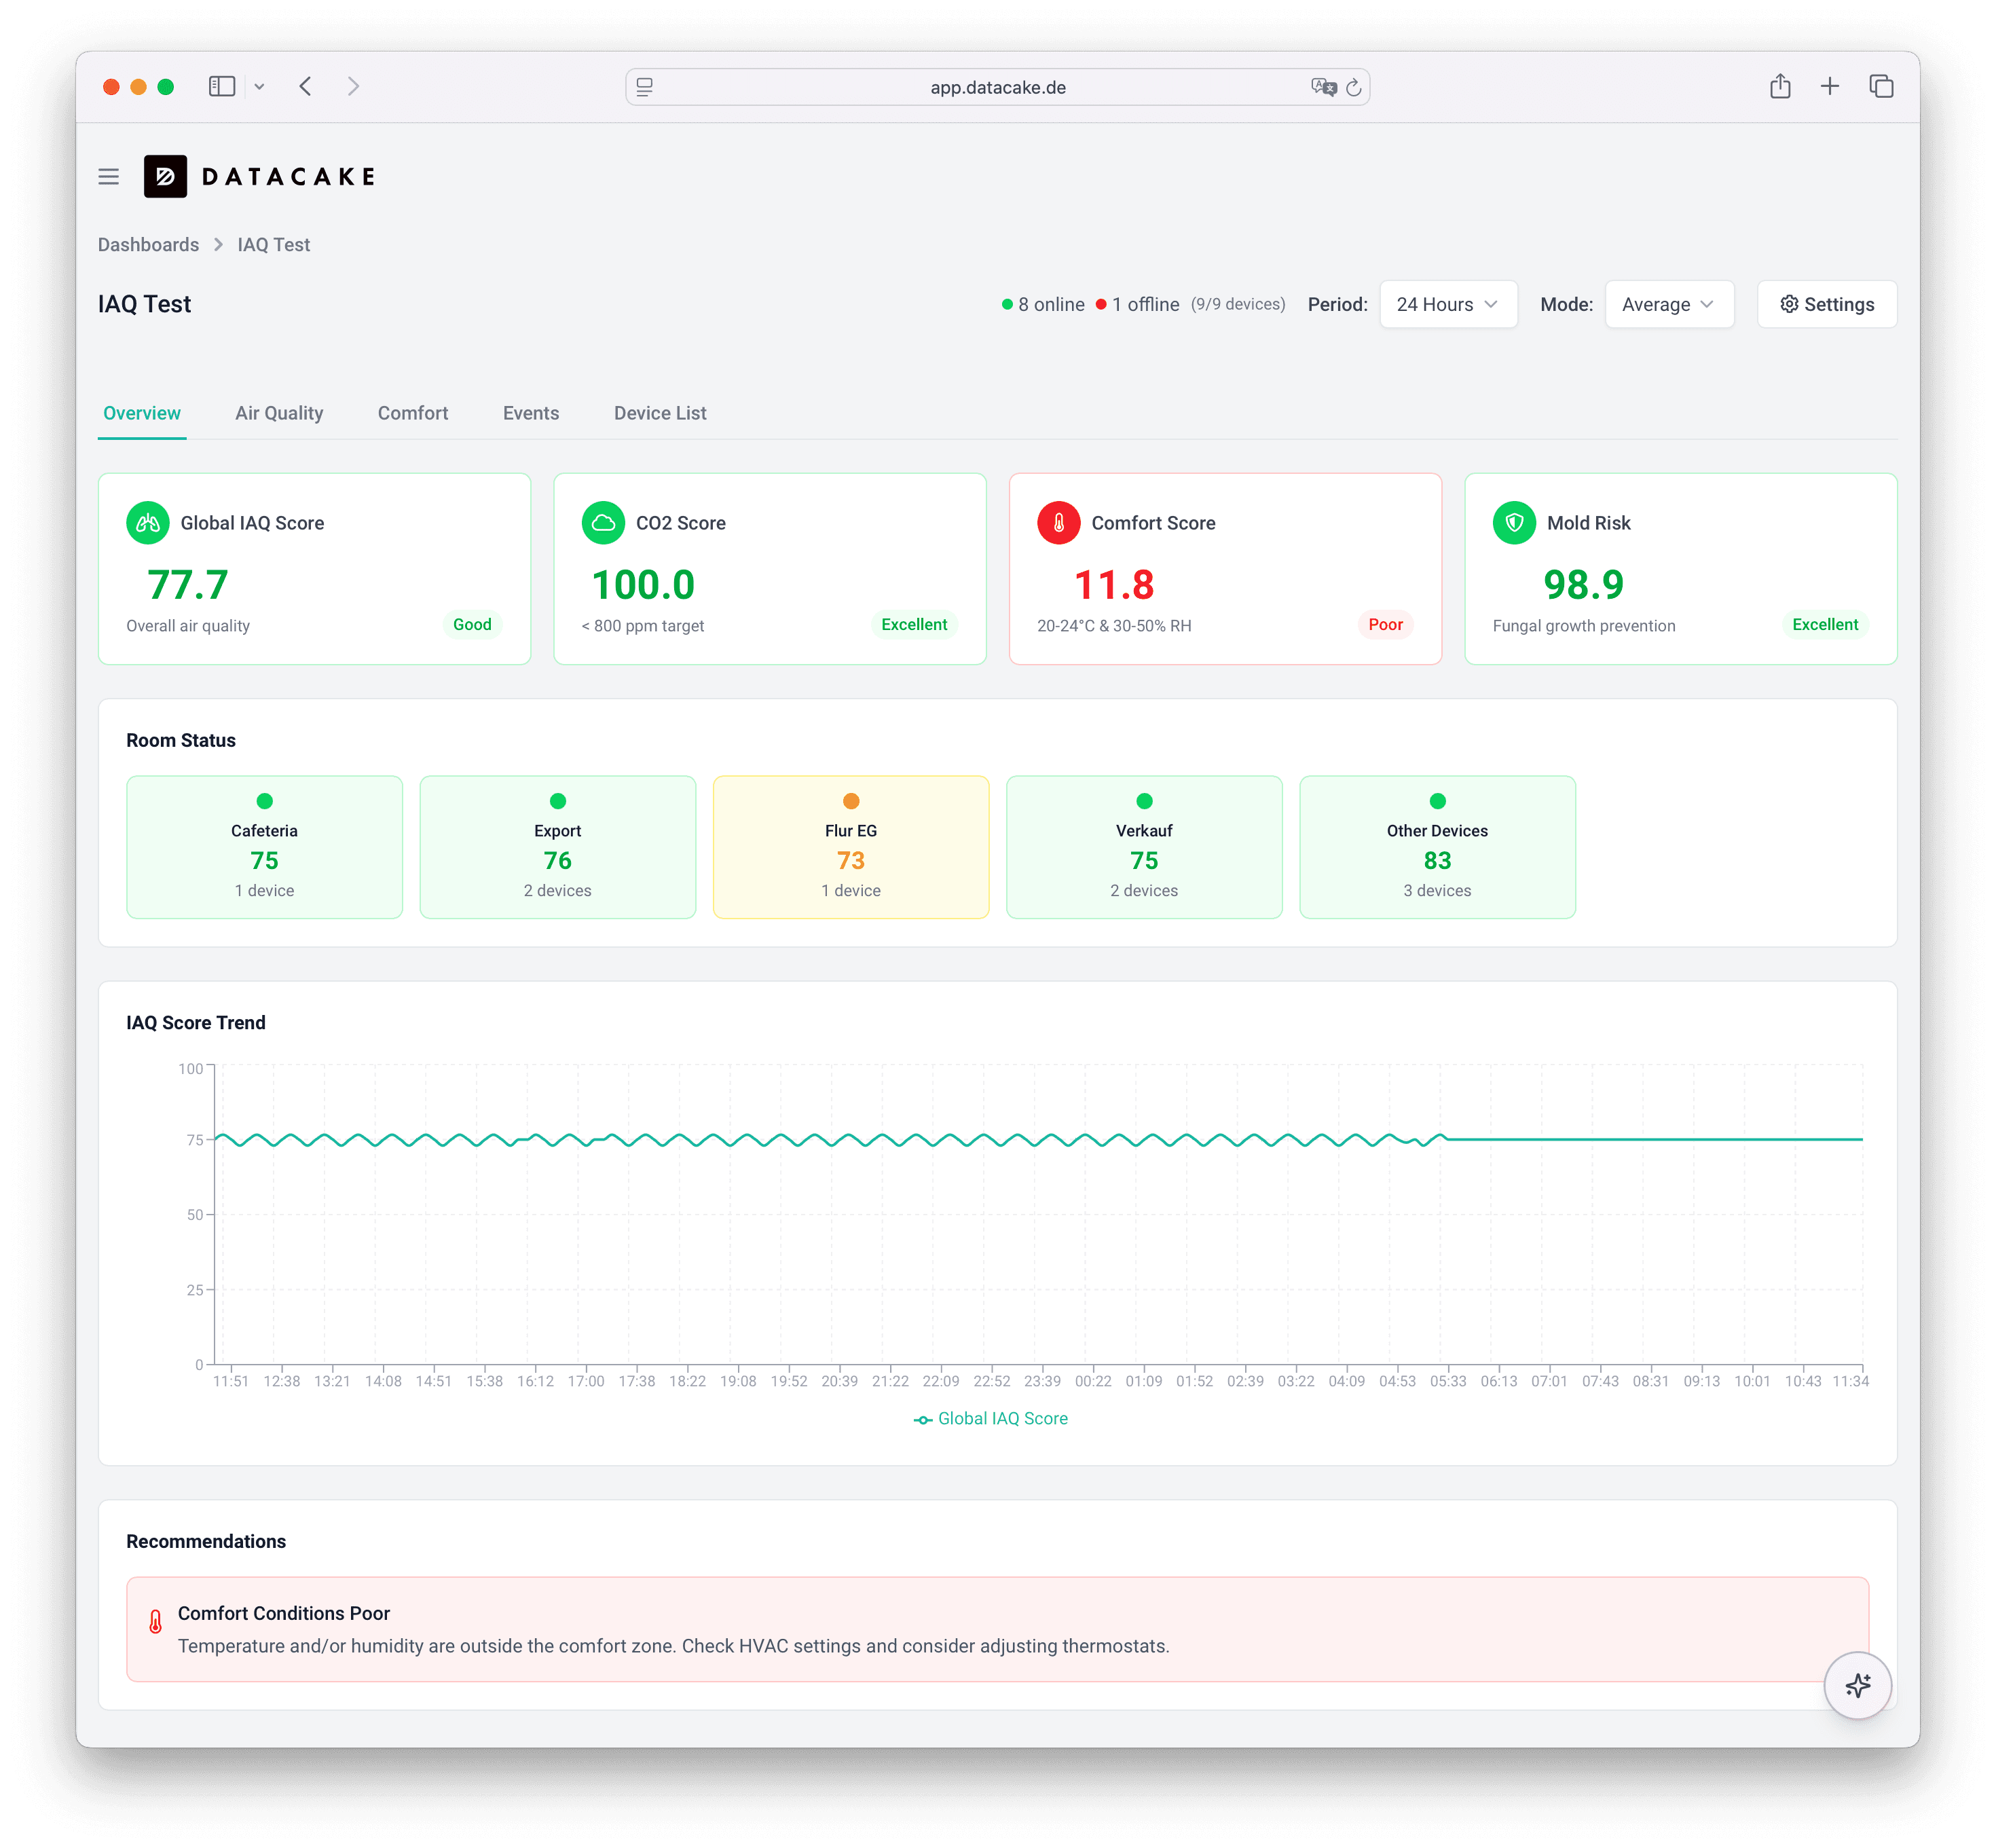The width and height of the screenshot is (1996, 1848).
Task: Click the Comfort Score thermometer icon
Action: (x=1058, y=523)
